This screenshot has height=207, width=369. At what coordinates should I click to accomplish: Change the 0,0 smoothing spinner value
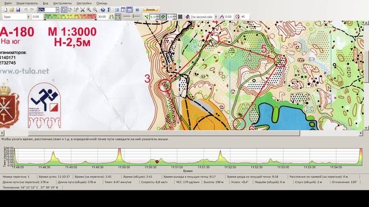(x=155, y=17)
